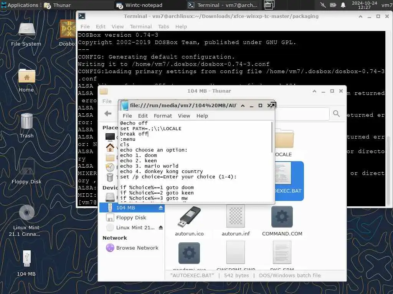Viewport: 393px width, 294px height.
Task: Open the Terminal menu in Terminal menubar
Action: click(x=140, y=26)
